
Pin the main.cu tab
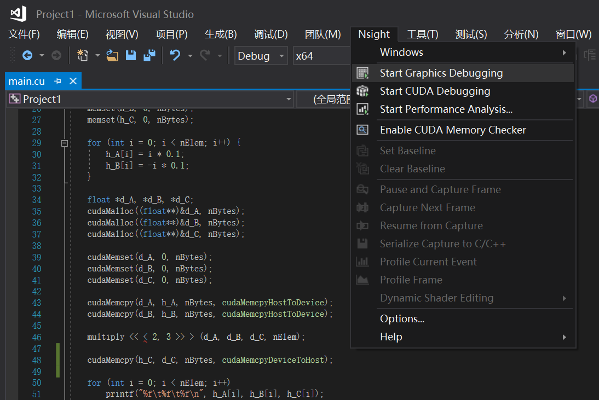coord(57,82)
